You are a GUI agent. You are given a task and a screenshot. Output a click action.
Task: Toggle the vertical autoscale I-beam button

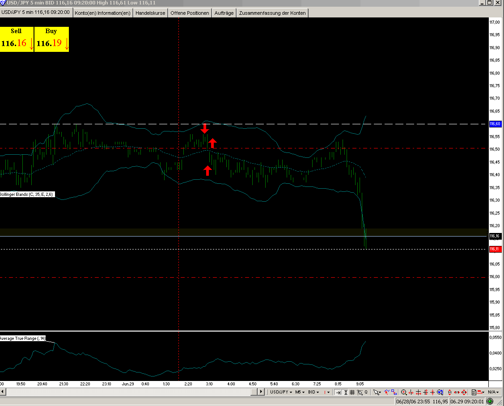[x=345, y=392]
